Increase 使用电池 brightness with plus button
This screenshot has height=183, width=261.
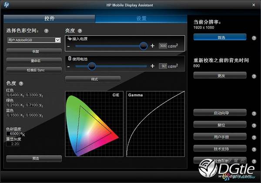click(153, 66)
